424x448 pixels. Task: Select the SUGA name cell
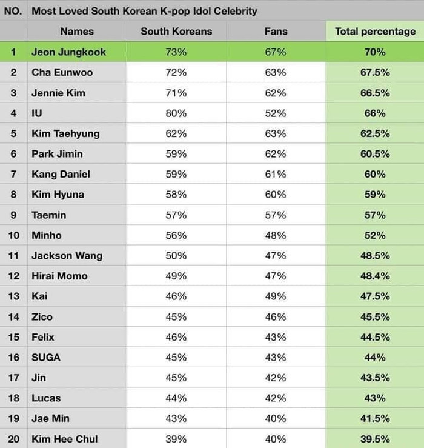77,357
